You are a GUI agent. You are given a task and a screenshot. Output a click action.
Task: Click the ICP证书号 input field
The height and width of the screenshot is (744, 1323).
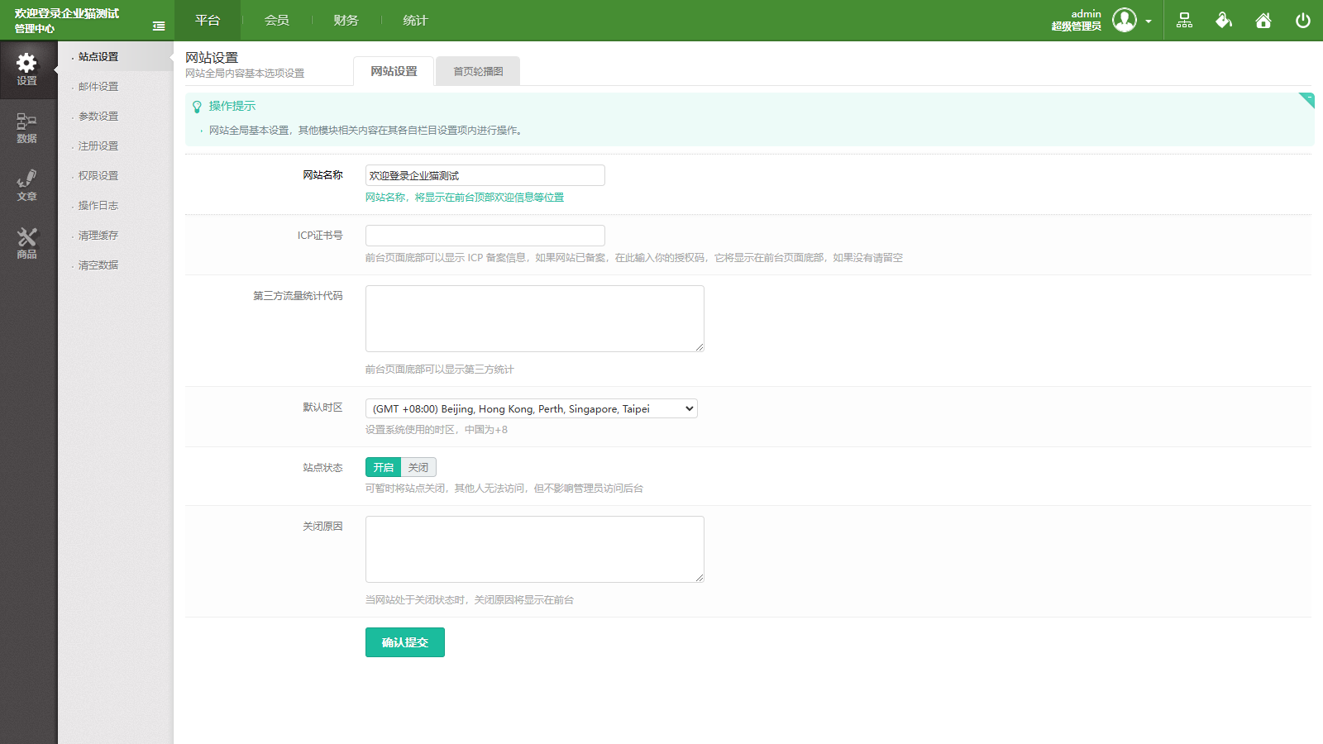[x=485, y=236]
